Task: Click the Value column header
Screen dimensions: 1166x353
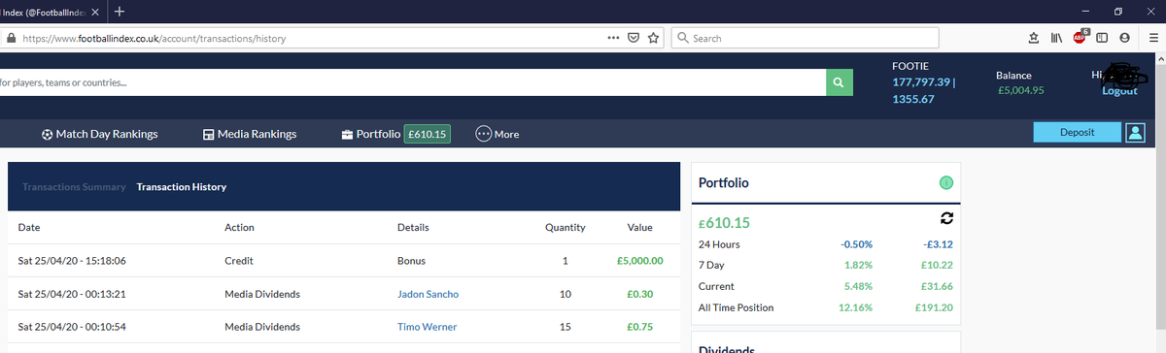Action: pyautogui.click(x=639, y=228)
